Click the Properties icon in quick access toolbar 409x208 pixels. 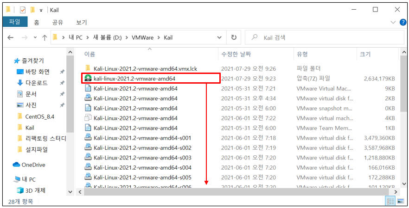coord(23,10)
